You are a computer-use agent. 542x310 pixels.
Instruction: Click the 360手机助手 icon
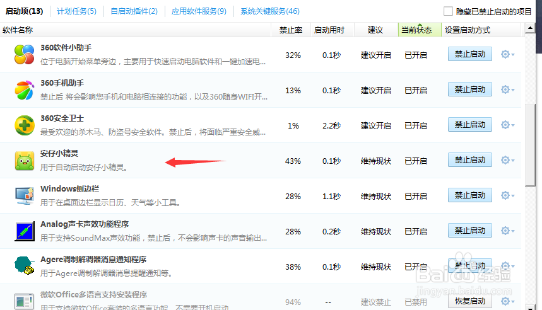click(x=24, y=90)
